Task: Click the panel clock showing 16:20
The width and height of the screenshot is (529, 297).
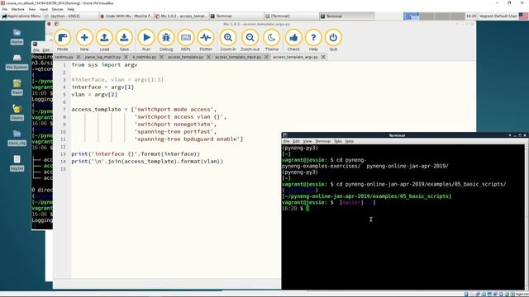Action: tap(471, 16)
